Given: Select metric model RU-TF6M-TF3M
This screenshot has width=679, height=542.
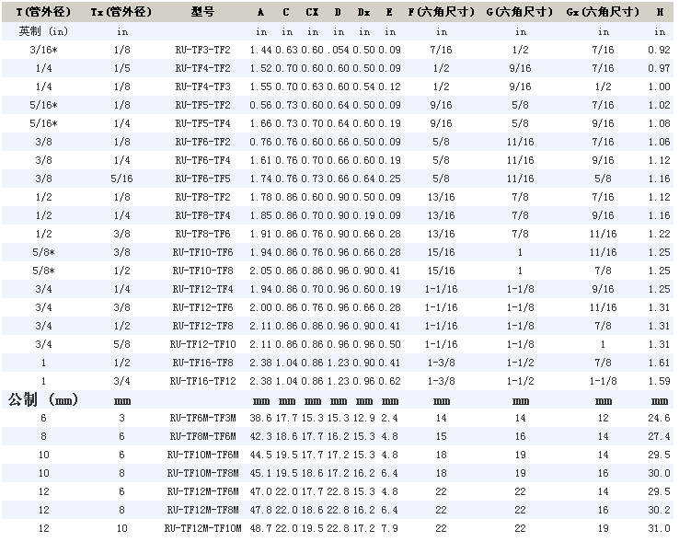Looking at the screenshot, I should (x=202, y=417).
